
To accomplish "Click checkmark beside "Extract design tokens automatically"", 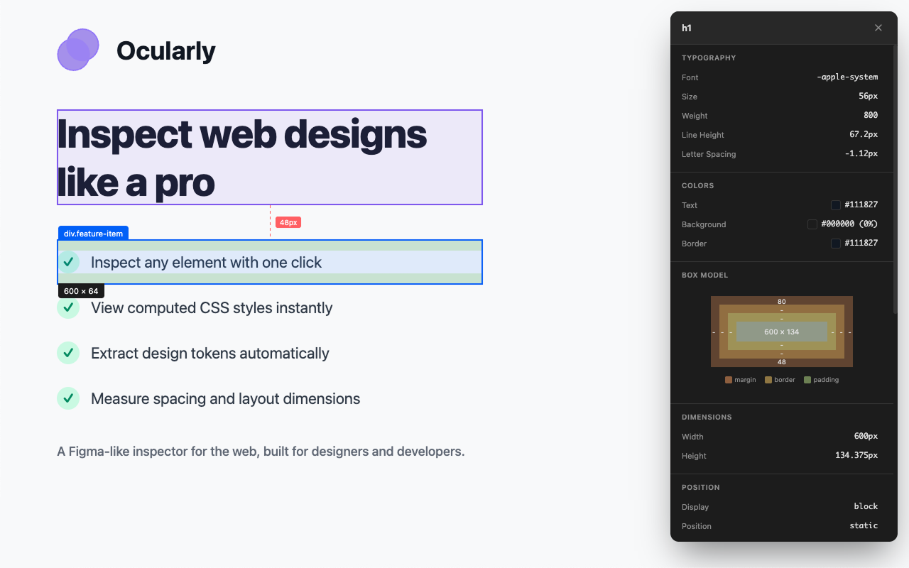I will (68, 353).
